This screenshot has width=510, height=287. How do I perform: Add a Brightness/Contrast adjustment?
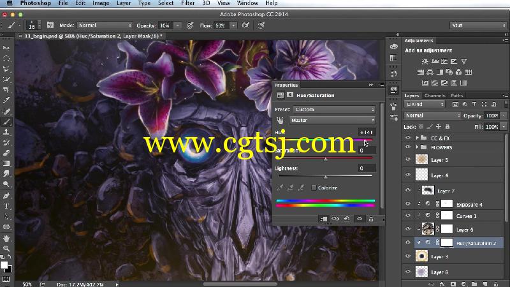tap(425, 61)
